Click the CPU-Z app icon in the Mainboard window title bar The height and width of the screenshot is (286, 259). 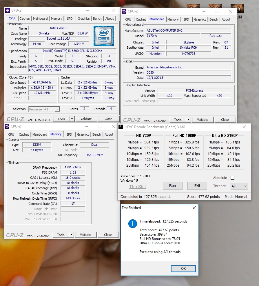(124, 11)
